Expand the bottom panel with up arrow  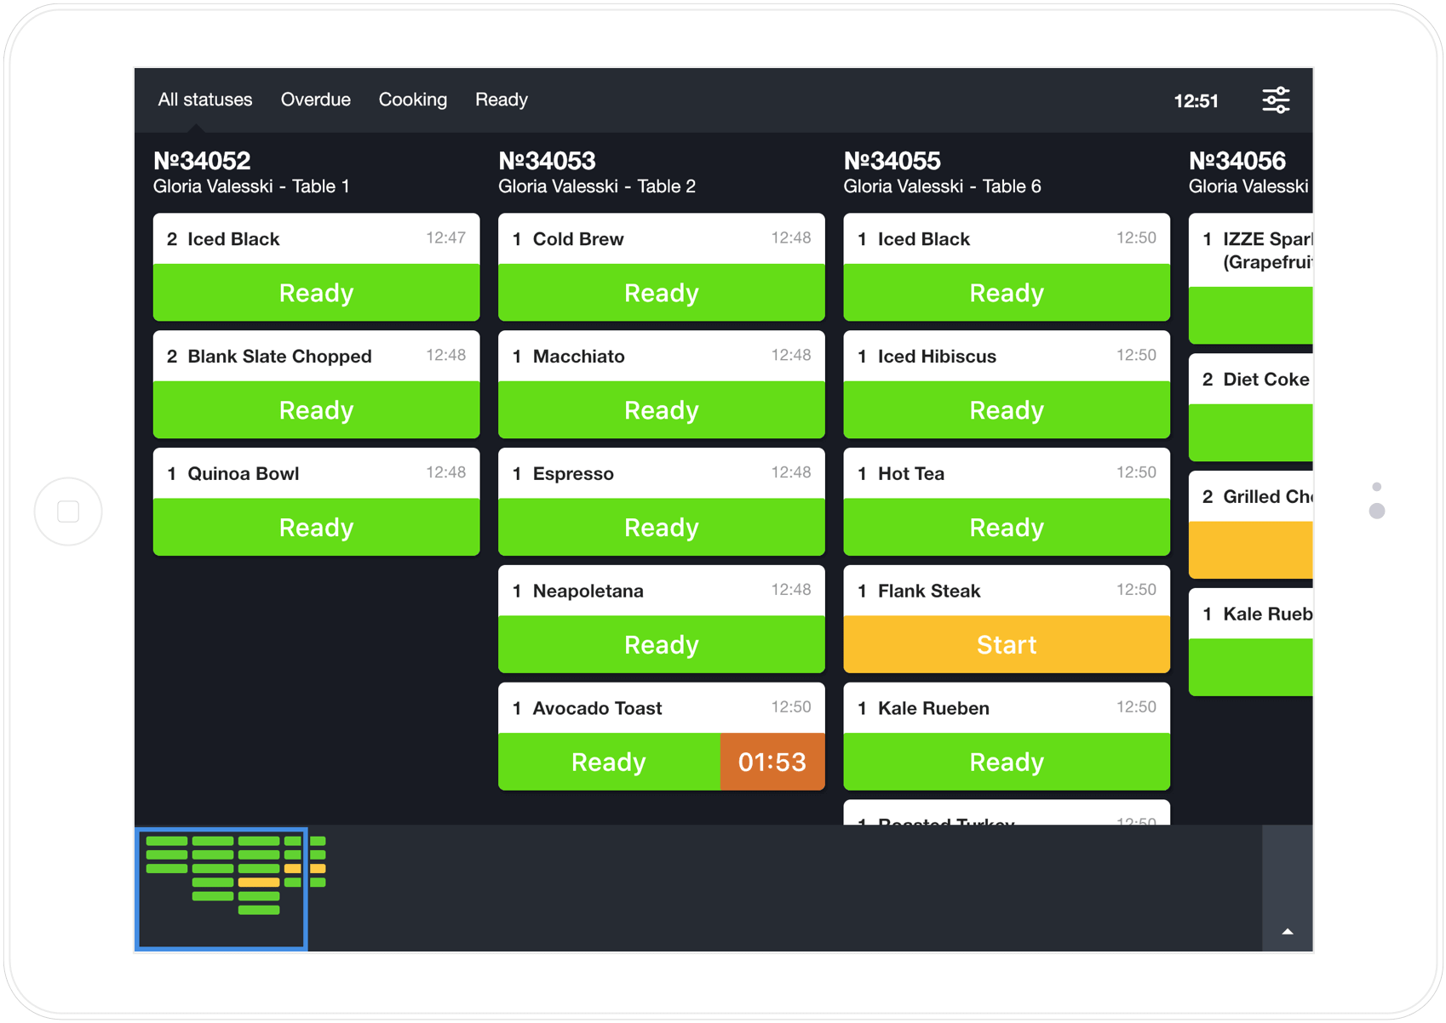click(x=1287, y=931)
